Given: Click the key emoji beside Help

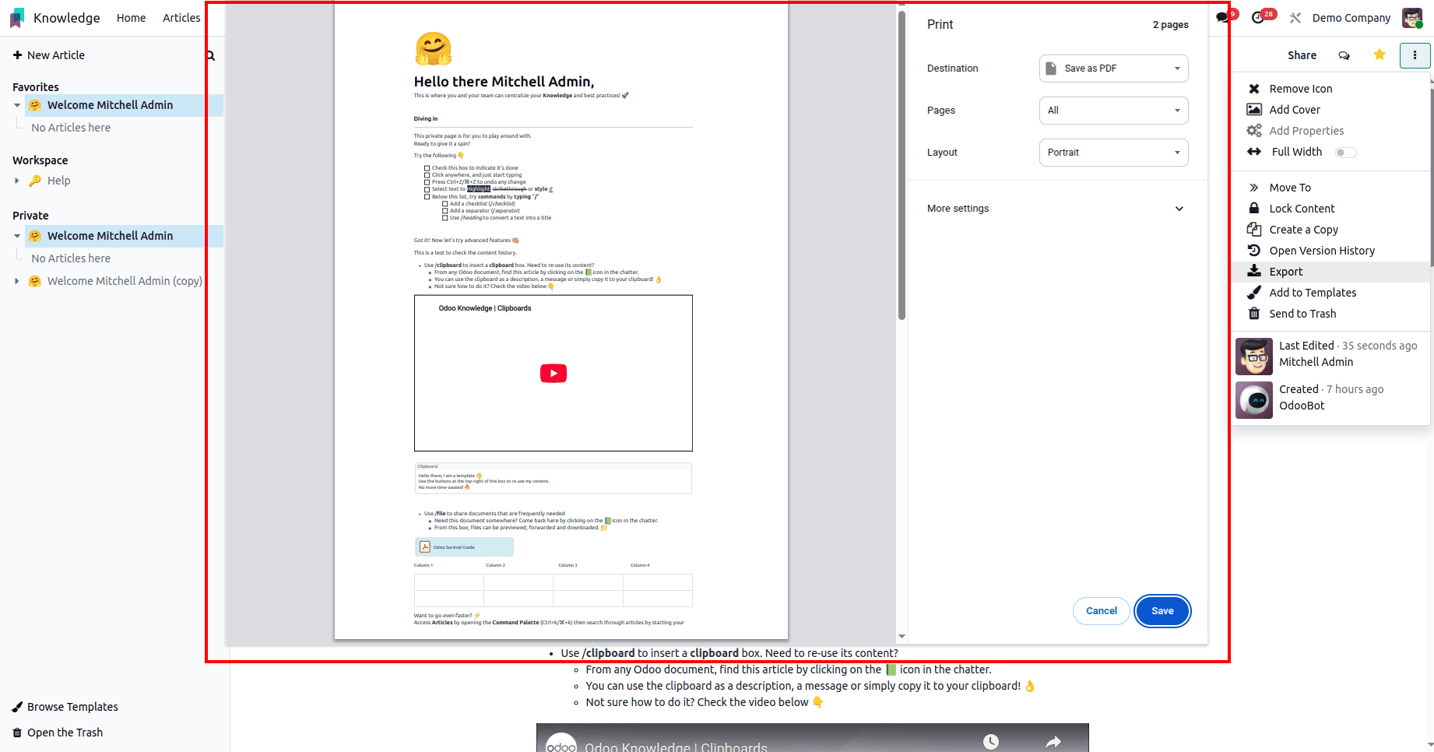Looking at the screenshot, I should [35, 181].
